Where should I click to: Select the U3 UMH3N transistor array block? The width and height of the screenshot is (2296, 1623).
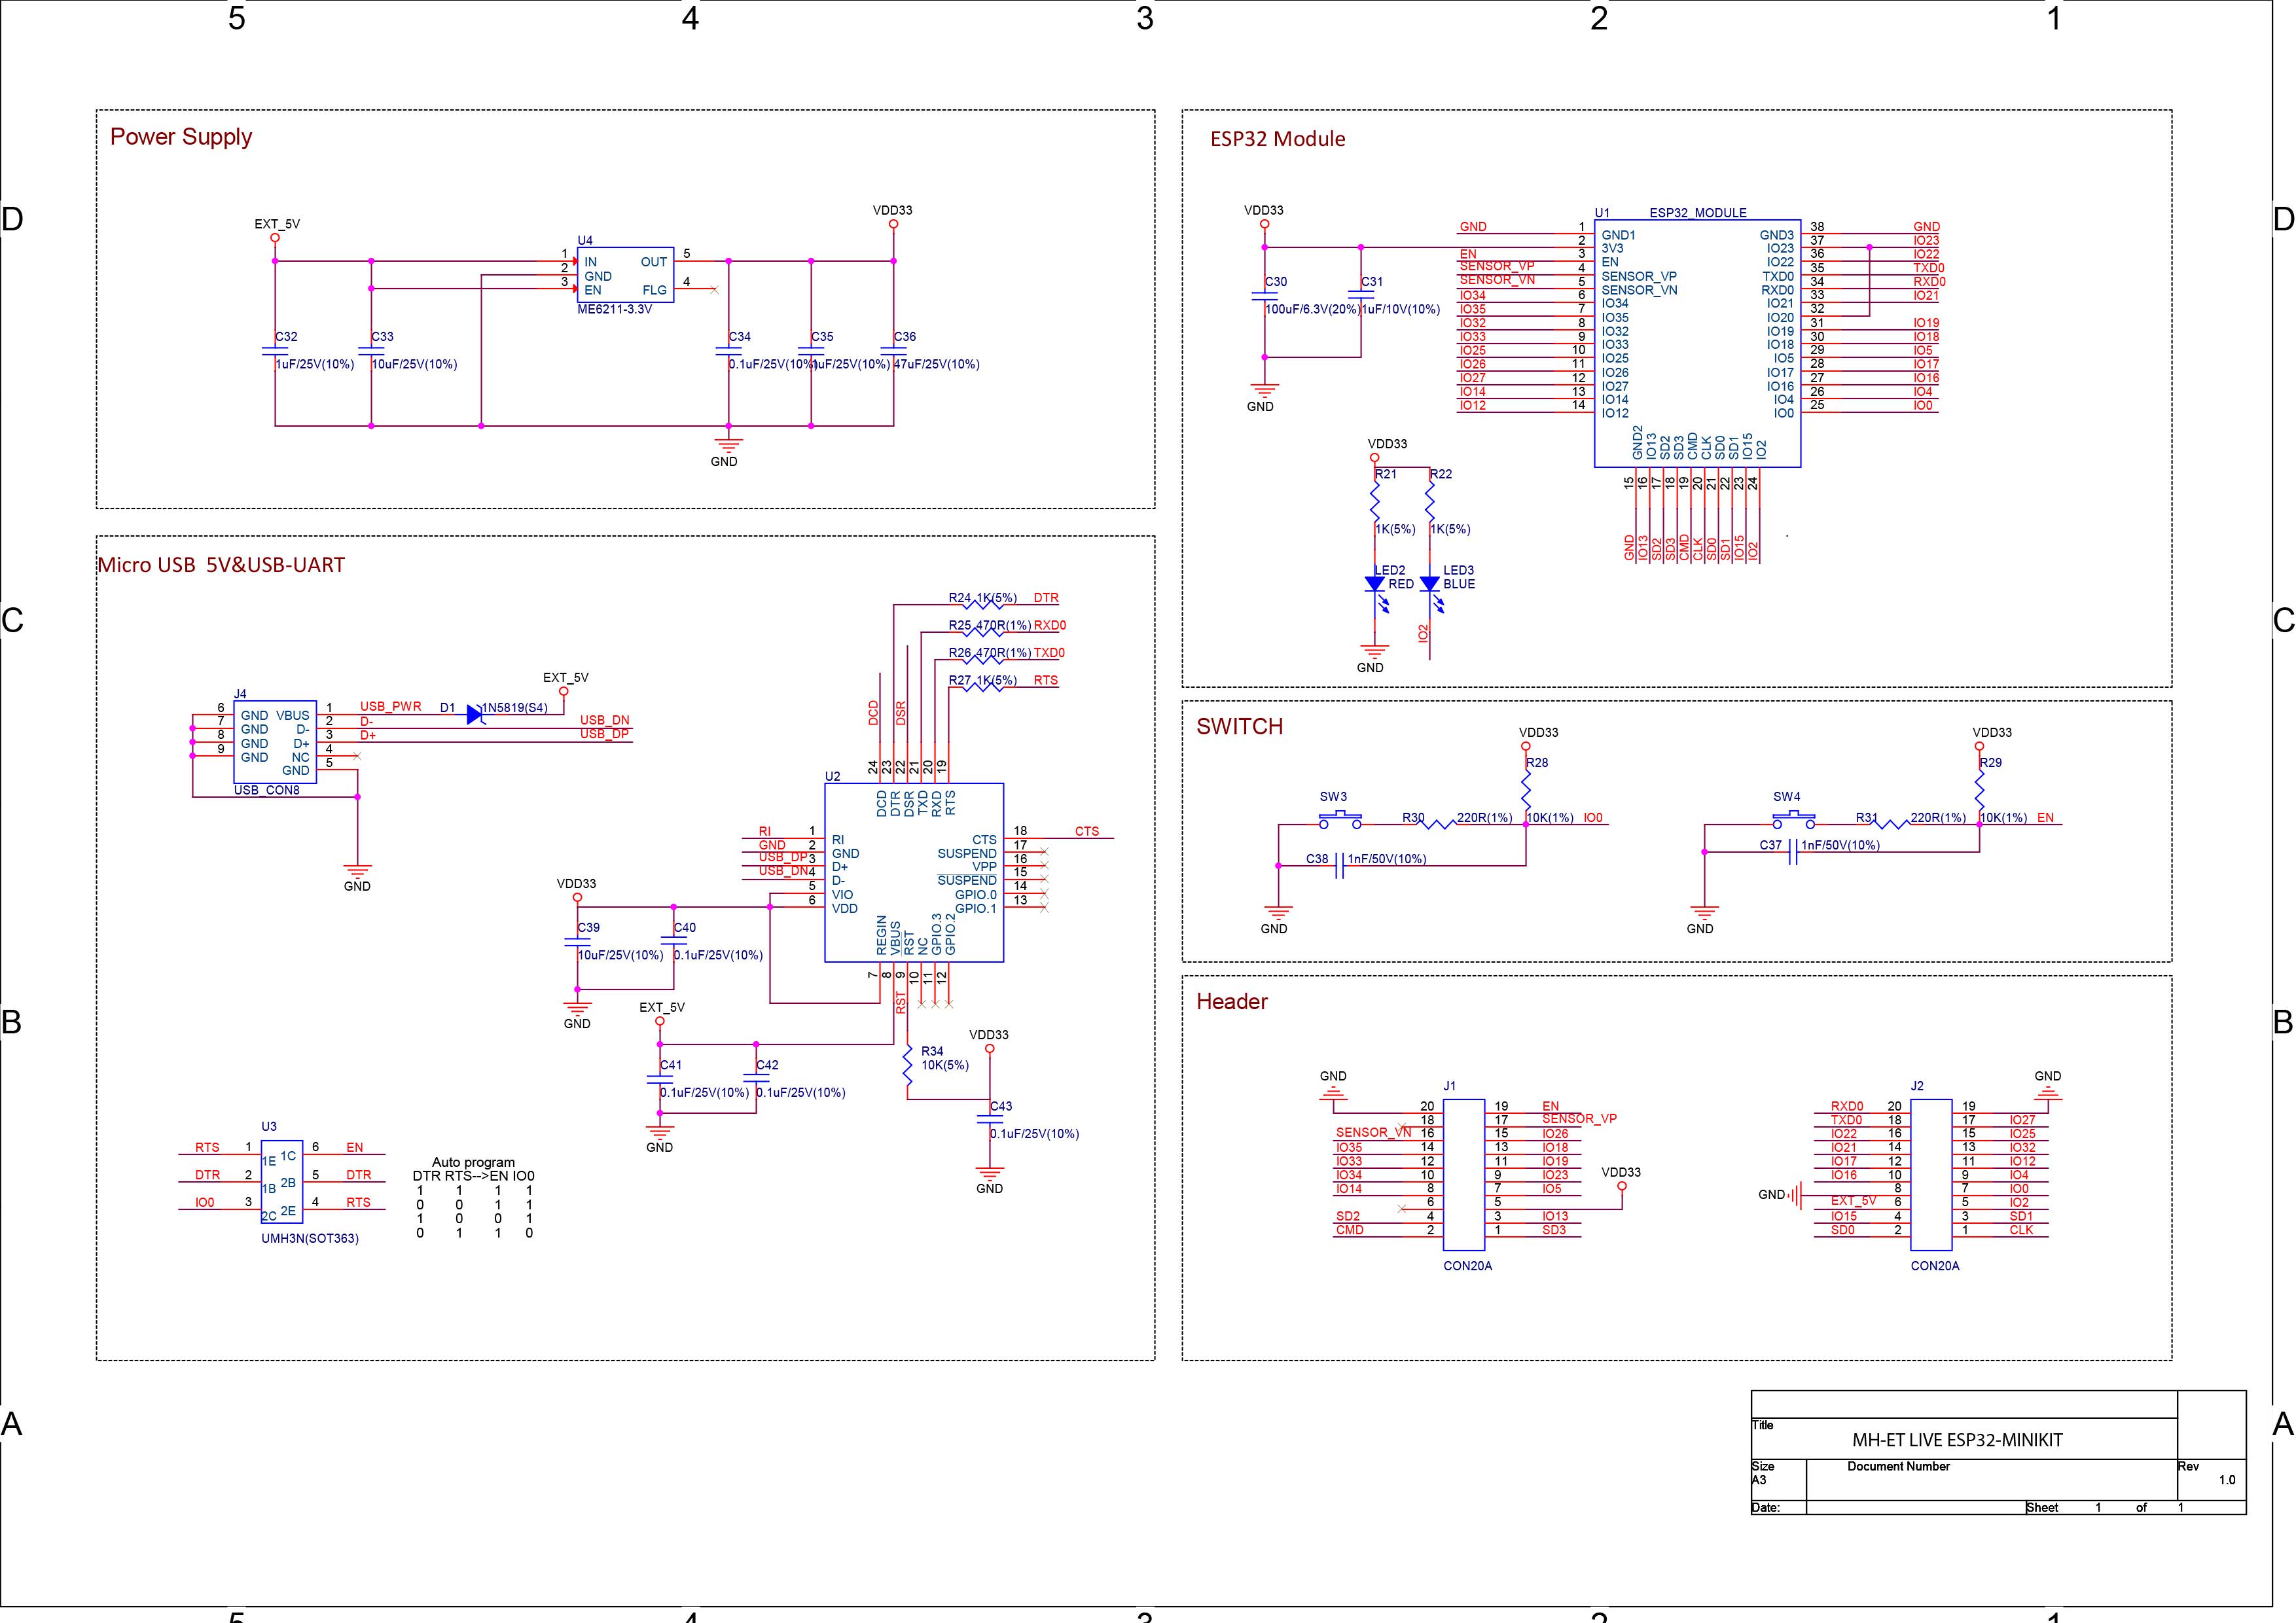coord(282,1182)
